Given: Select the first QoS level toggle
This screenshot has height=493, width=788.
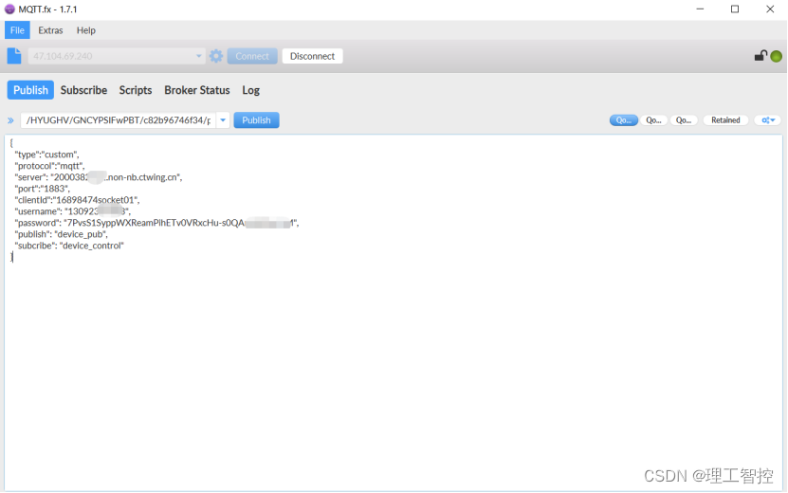Looking at the screenshot, I should (624, 120).
